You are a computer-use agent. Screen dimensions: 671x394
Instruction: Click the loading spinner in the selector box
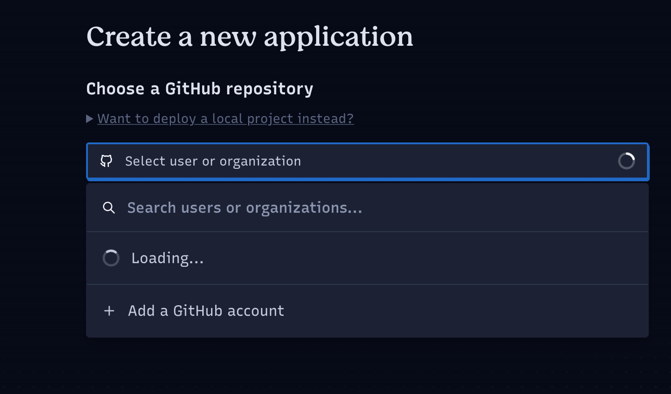click(627, 161)
